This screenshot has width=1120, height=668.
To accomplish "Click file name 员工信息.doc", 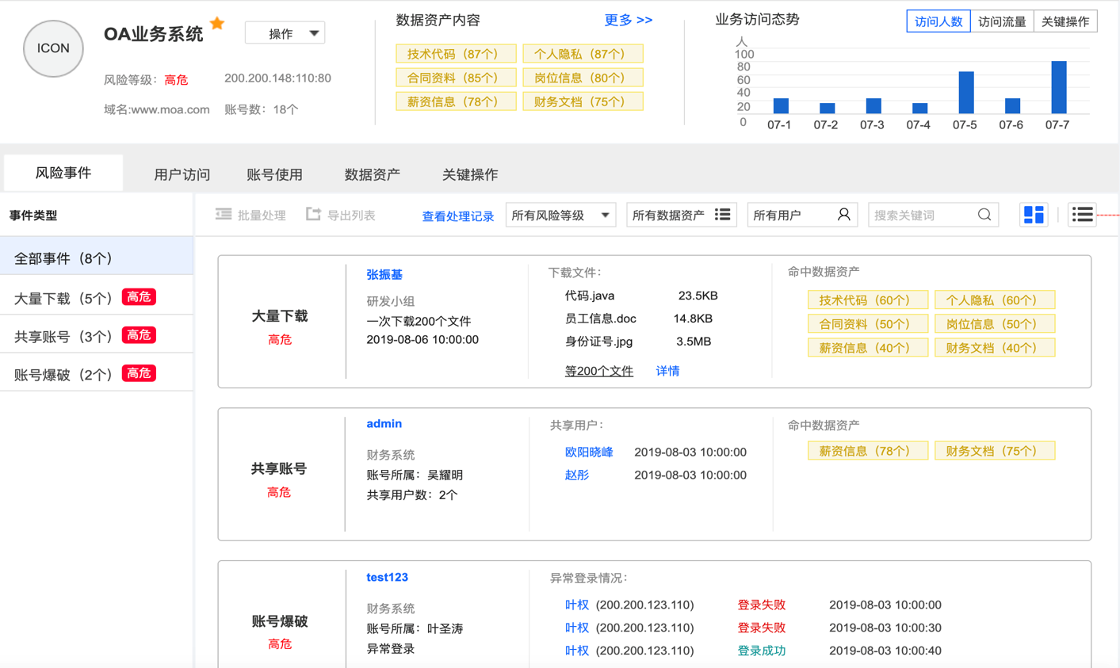I will [600, 319].
